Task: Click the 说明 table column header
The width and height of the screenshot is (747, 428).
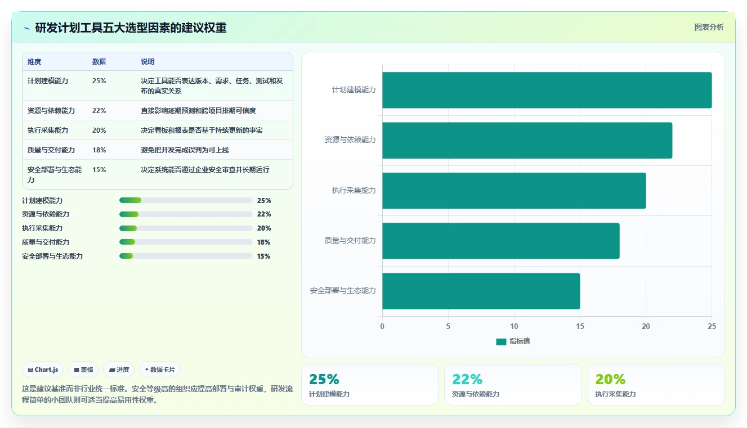Action: coord(147,62)
